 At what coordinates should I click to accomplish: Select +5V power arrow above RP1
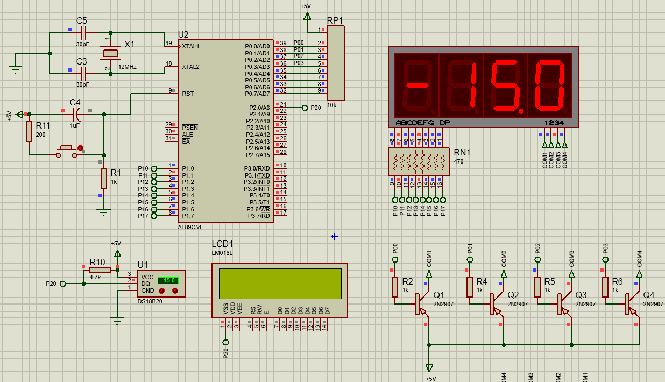[x=307, y=15]
